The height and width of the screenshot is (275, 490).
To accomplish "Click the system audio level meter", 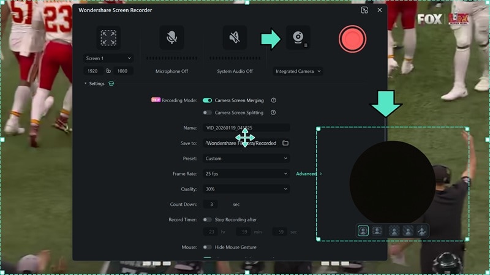I will point(235,58).
